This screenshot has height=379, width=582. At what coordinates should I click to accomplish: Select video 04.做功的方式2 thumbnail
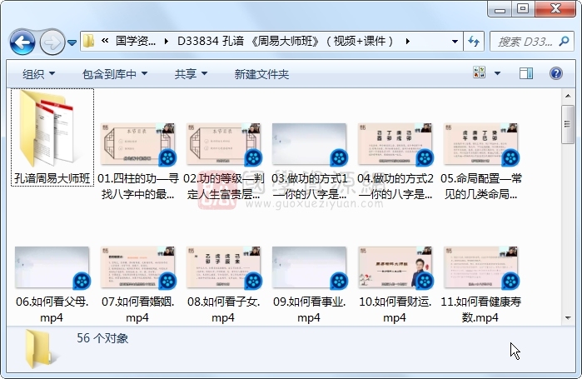(395, 144)
